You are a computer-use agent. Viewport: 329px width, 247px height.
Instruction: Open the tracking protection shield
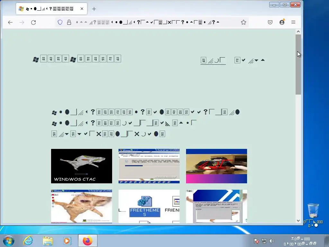coord(60,22)
